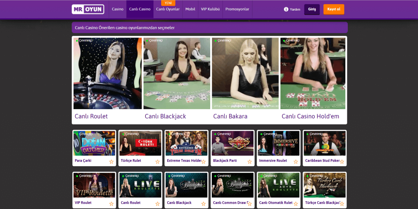Click the Yardım info icon
The image size is (418, 209).
[x=286, y=9]
